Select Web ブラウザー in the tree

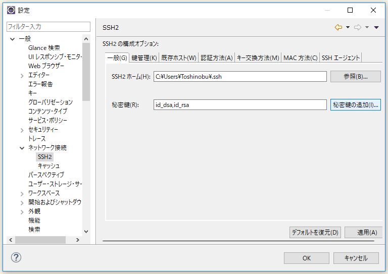(46, 66)
